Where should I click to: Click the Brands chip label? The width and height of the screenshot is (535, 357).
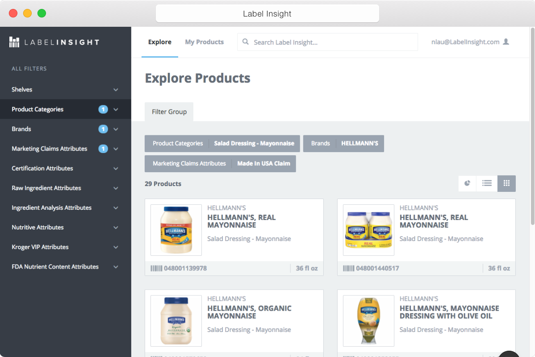click(320, 144)
